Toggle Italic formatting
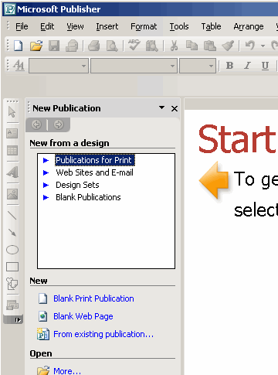This screenshot has width=278, height=375. [x=247, y=66]
